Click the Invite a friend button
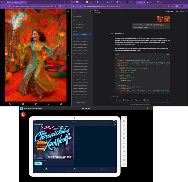This screenshot has width=188, height=182. [x=169, y=11]
